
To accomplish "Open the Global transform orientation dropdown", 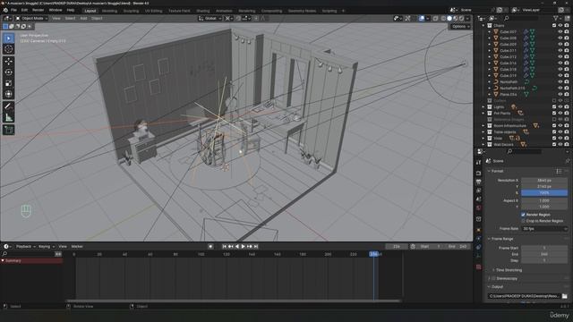I will click(x=210, y=18).
